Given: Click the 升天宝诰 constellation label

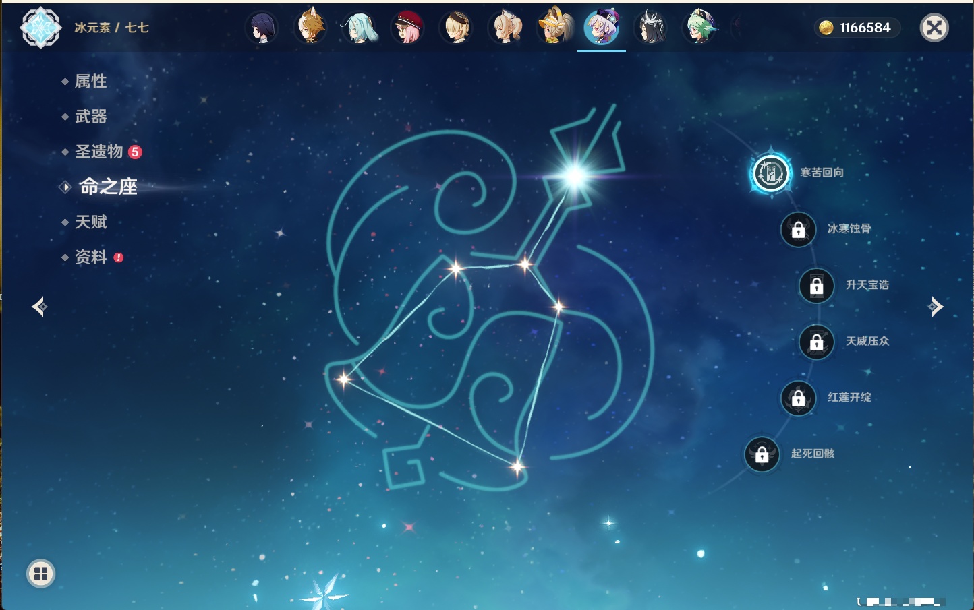Looking at the screenshot, I should coord(867,285).
